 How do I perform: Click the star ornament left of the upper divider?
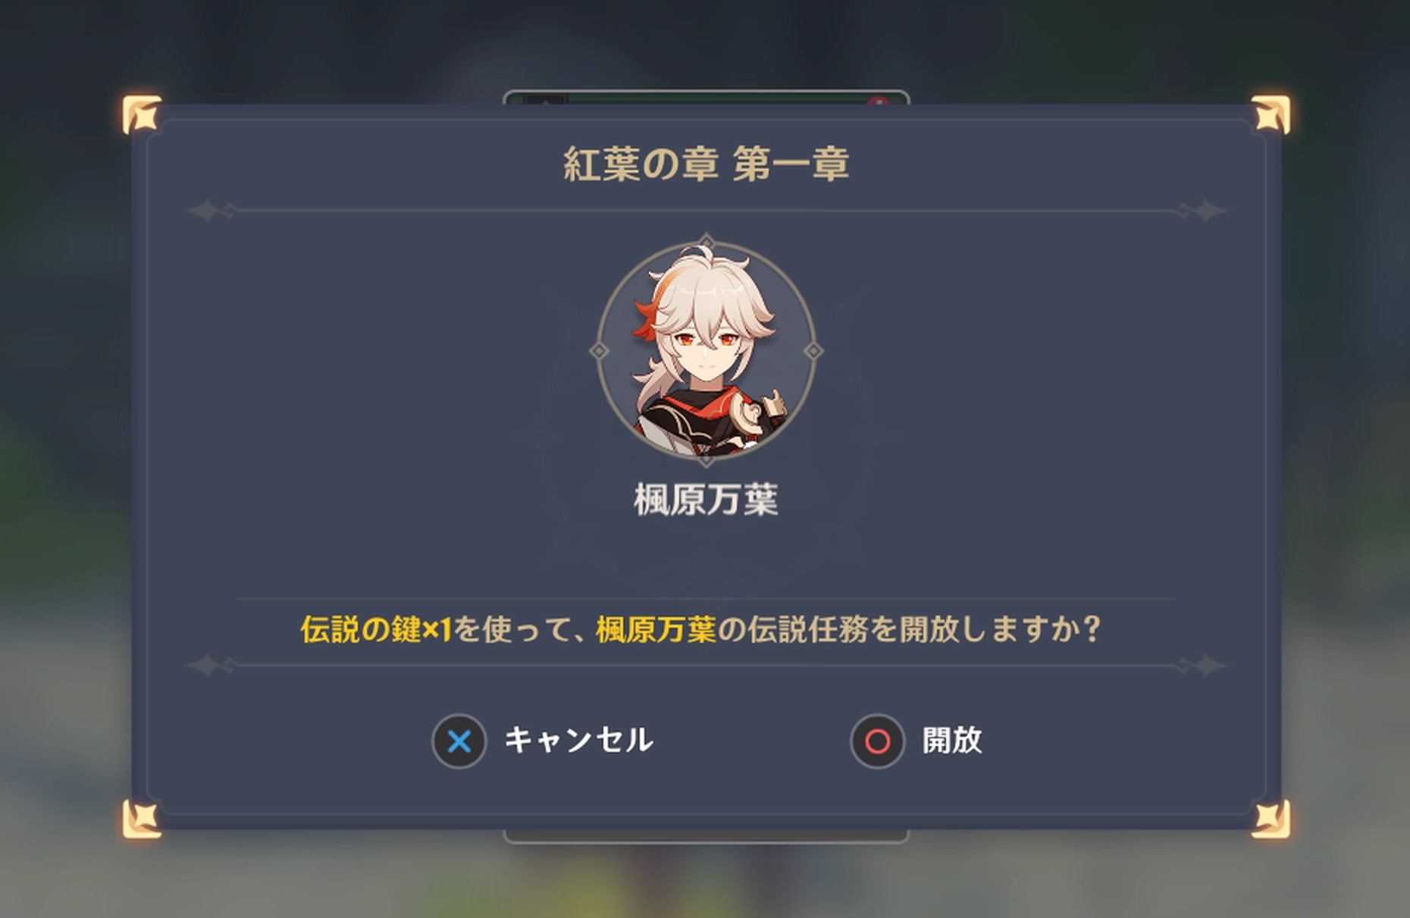click(206, 210)
